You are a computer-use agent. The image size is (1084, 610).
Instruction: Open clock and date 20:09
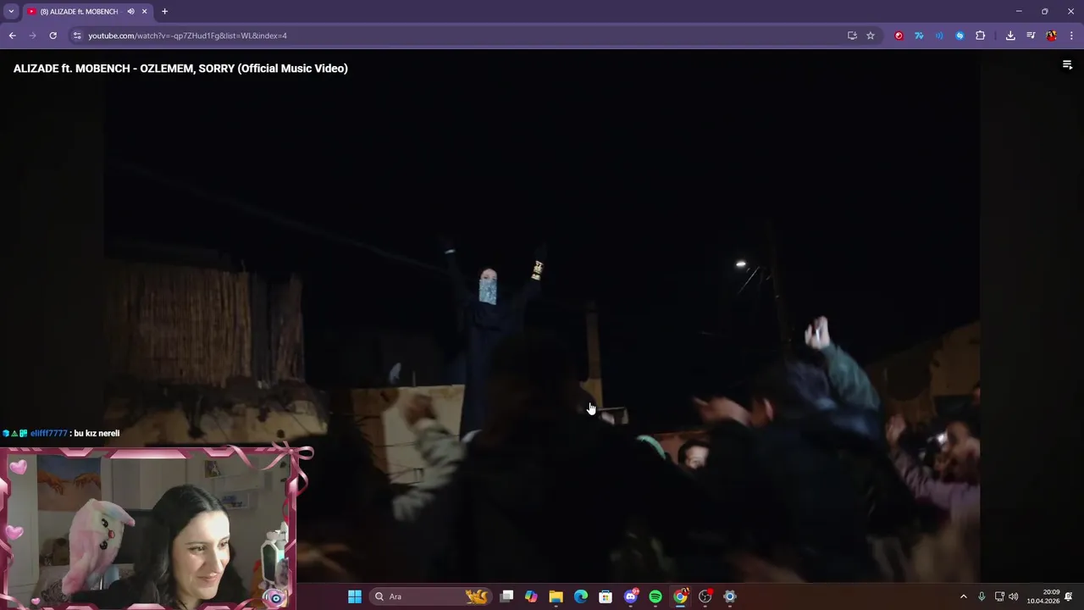click(1043, 596)
